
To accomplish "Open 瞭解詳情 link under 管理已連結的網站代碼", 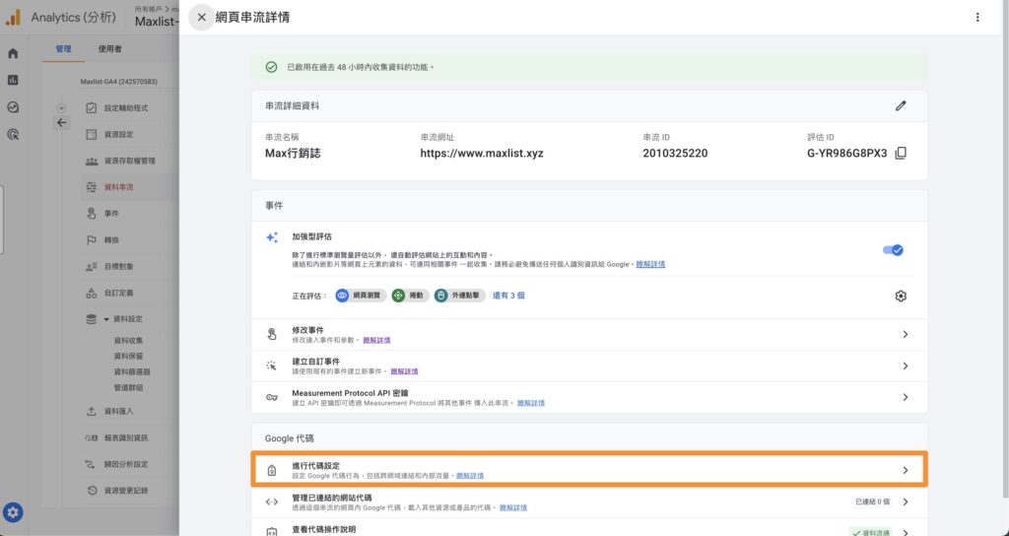I will point(512,507).
